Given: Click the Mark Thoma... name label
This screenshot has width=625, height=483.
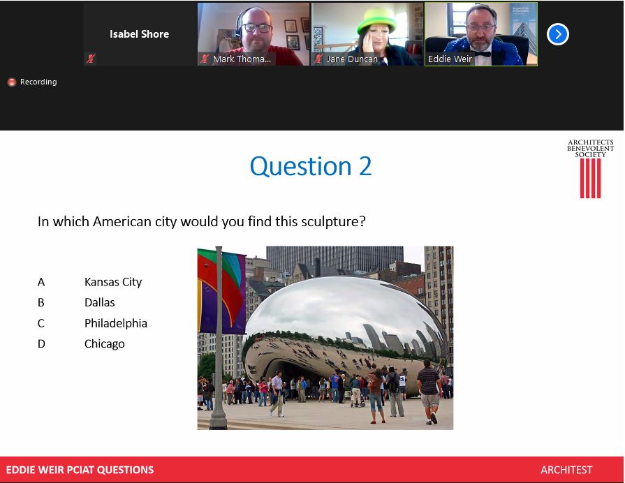Looking at the screenshot, I should pyautogui.click(x=242, y=59).
